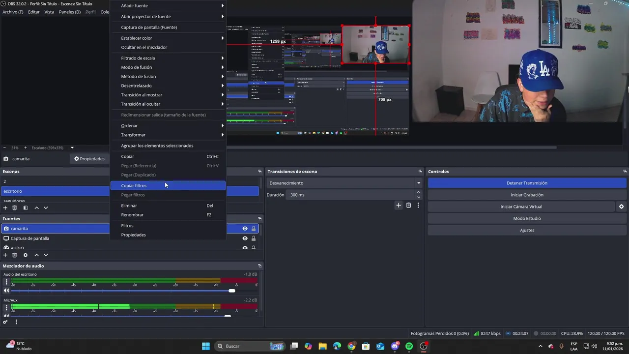Toggle lock on camarita source
Screen dimensions: 629x354
pos(254,229)
